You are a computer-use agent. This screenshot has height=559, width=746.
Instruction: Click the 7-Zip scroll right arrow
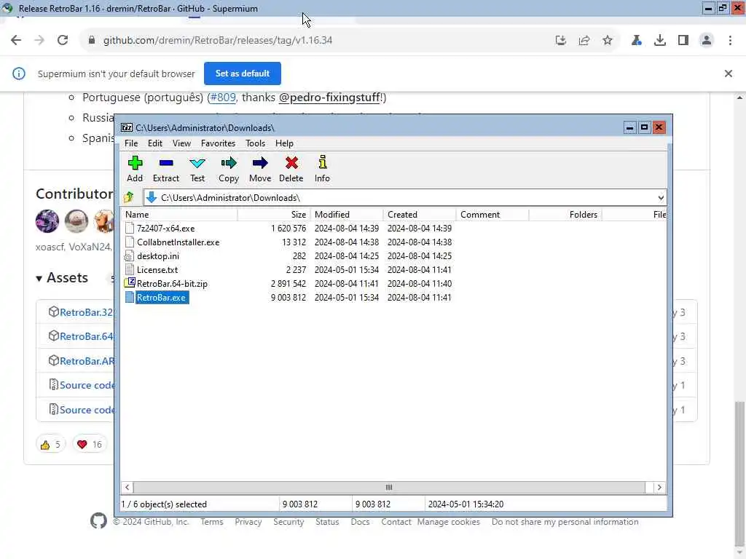pos(659,487)
